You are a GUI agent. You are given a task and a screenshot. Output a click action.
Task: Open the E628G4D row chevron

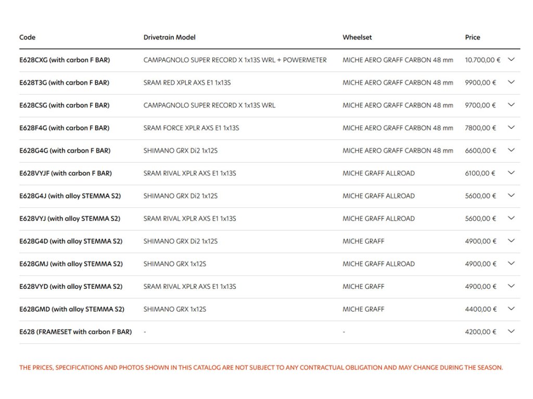click(x=511, y=241)
